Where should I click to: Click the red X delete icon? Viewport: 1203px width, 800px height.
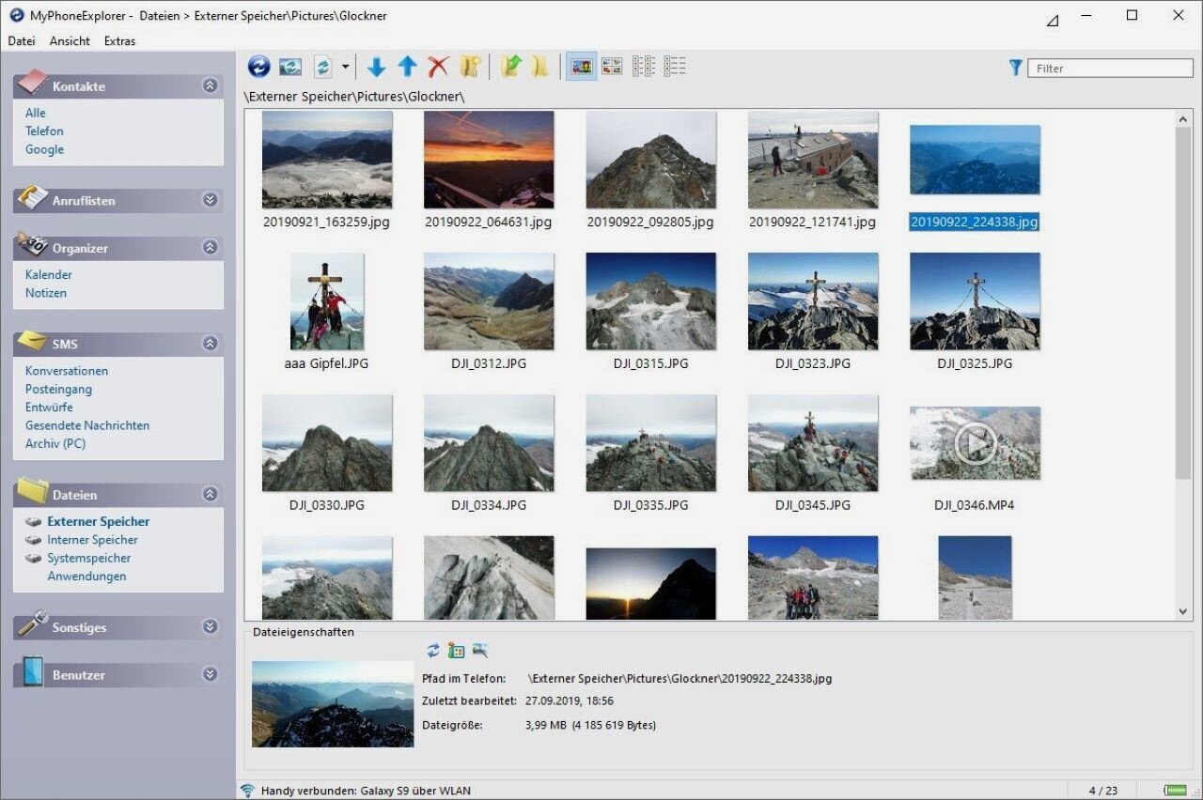click(x=438, y=67)
